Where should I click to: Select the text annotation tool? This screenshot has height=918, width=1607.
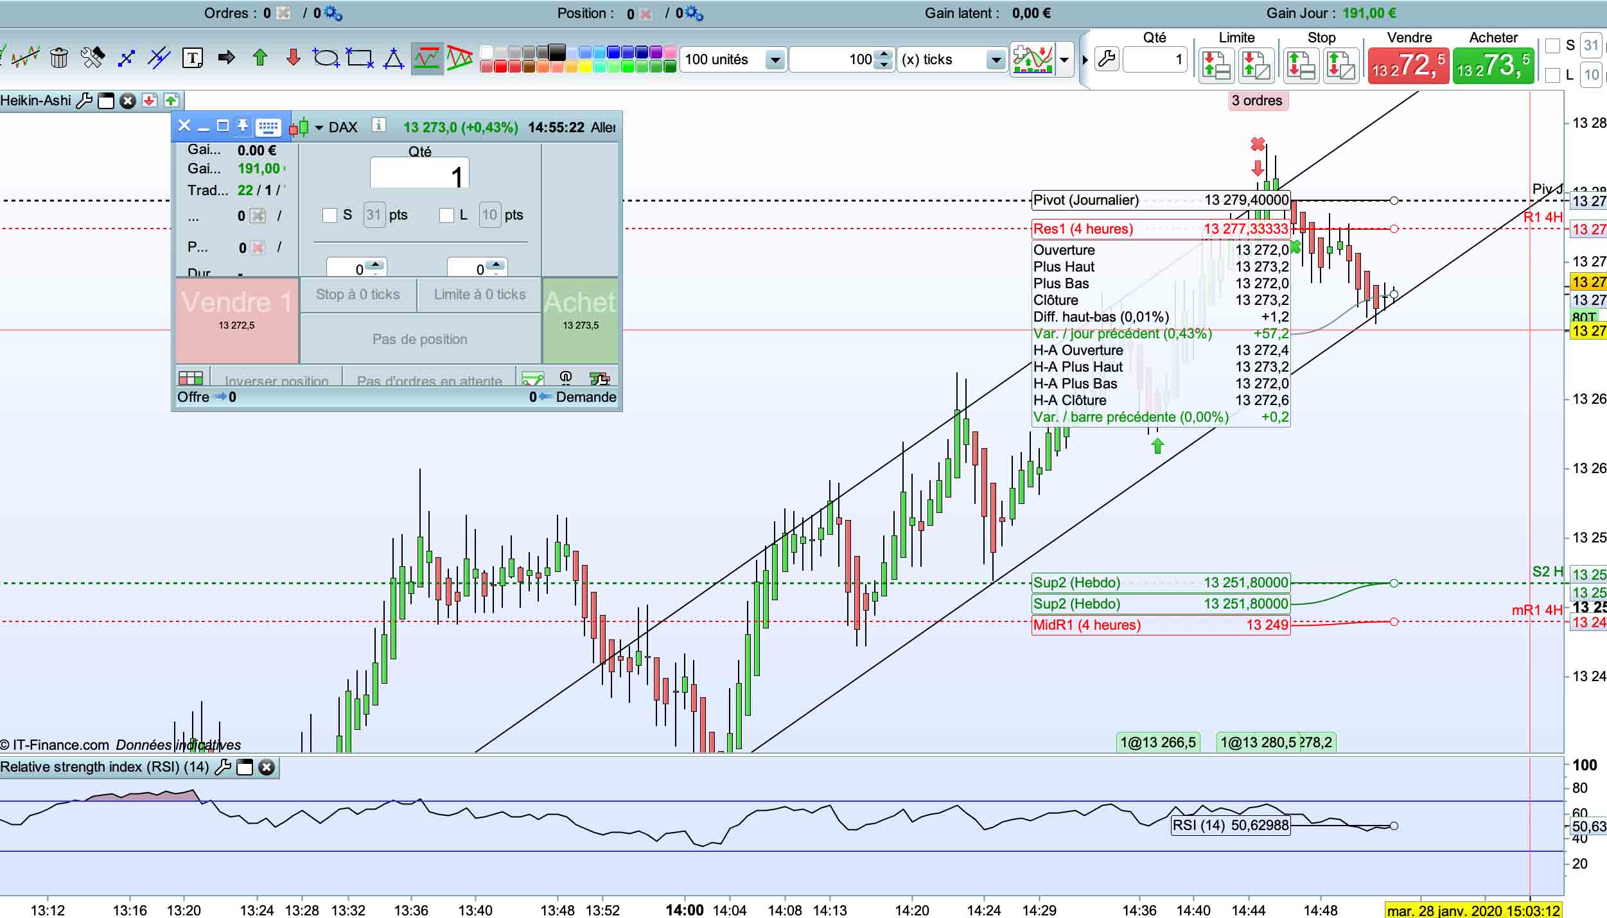[x=192, y=58]
